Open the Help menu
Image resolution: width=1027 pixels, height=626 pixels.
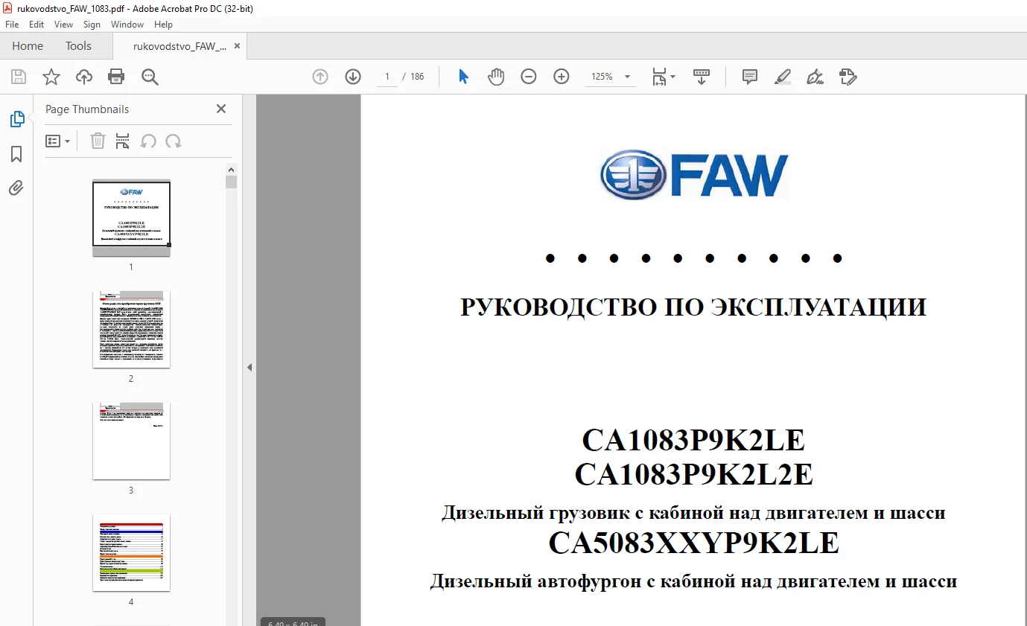(163, 25)
